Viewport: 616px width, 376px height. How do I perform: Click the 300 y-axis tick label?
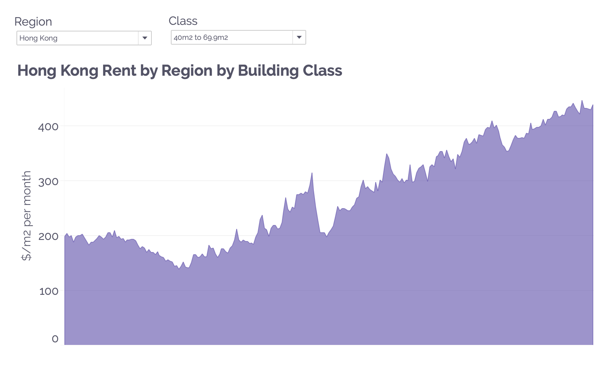48,182
